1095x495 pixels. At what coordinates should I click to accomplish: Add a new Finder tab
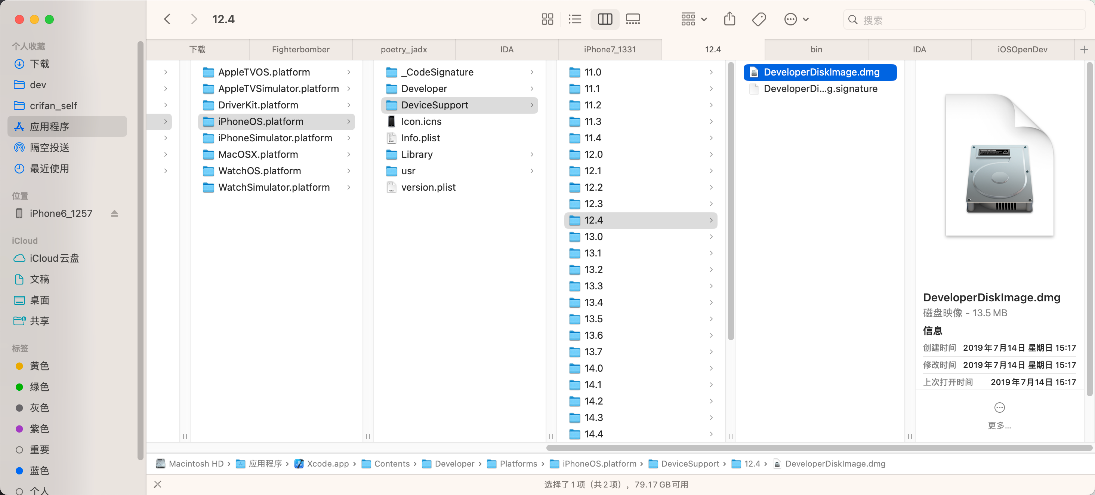1084,50
